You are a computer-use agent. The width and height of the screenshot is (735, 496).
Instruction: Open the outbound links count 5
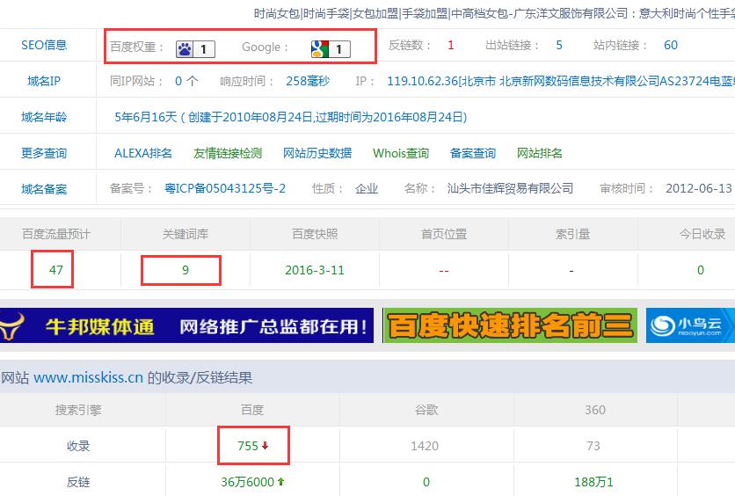pyautogui.click(x=559, y=45)
